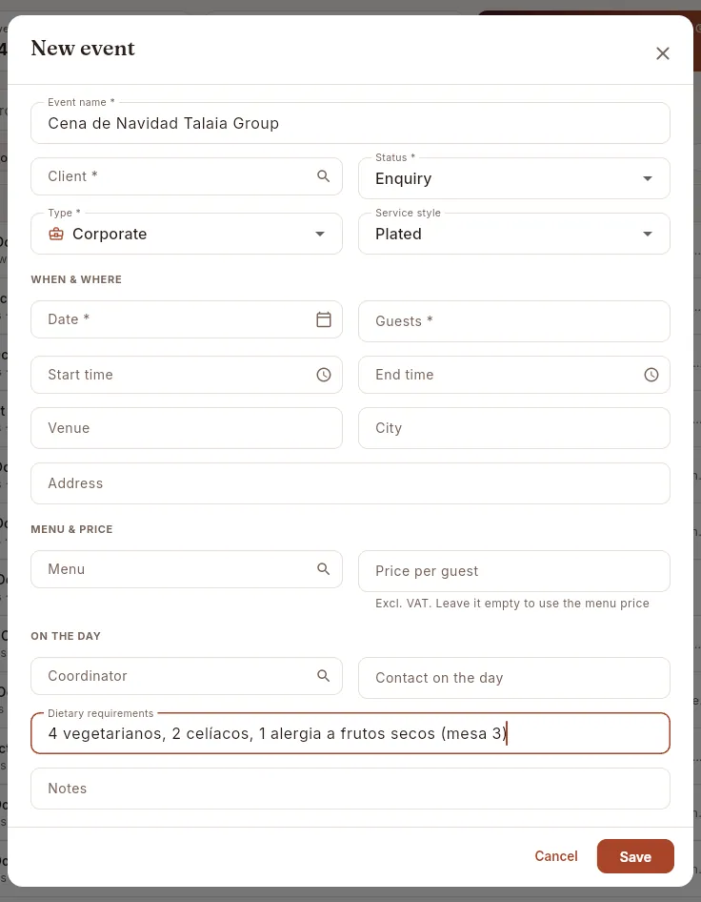Focus the City field
Viewport: 701px width, 902px height.
513,428
